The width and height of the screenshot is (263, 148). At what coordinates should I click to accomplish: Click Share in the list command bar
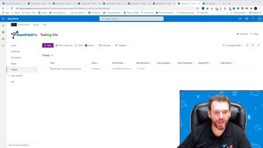pos(78,45)
